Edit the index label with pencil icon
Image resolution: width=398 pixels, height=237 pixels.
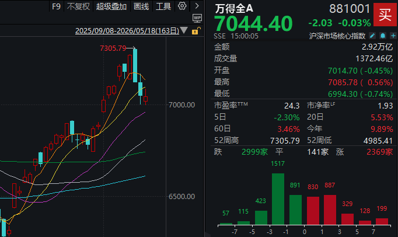(x=372, y=36)
